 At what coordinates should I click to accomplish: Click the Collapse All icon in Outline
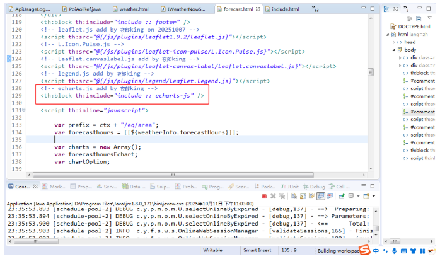(x=419, y=19)
